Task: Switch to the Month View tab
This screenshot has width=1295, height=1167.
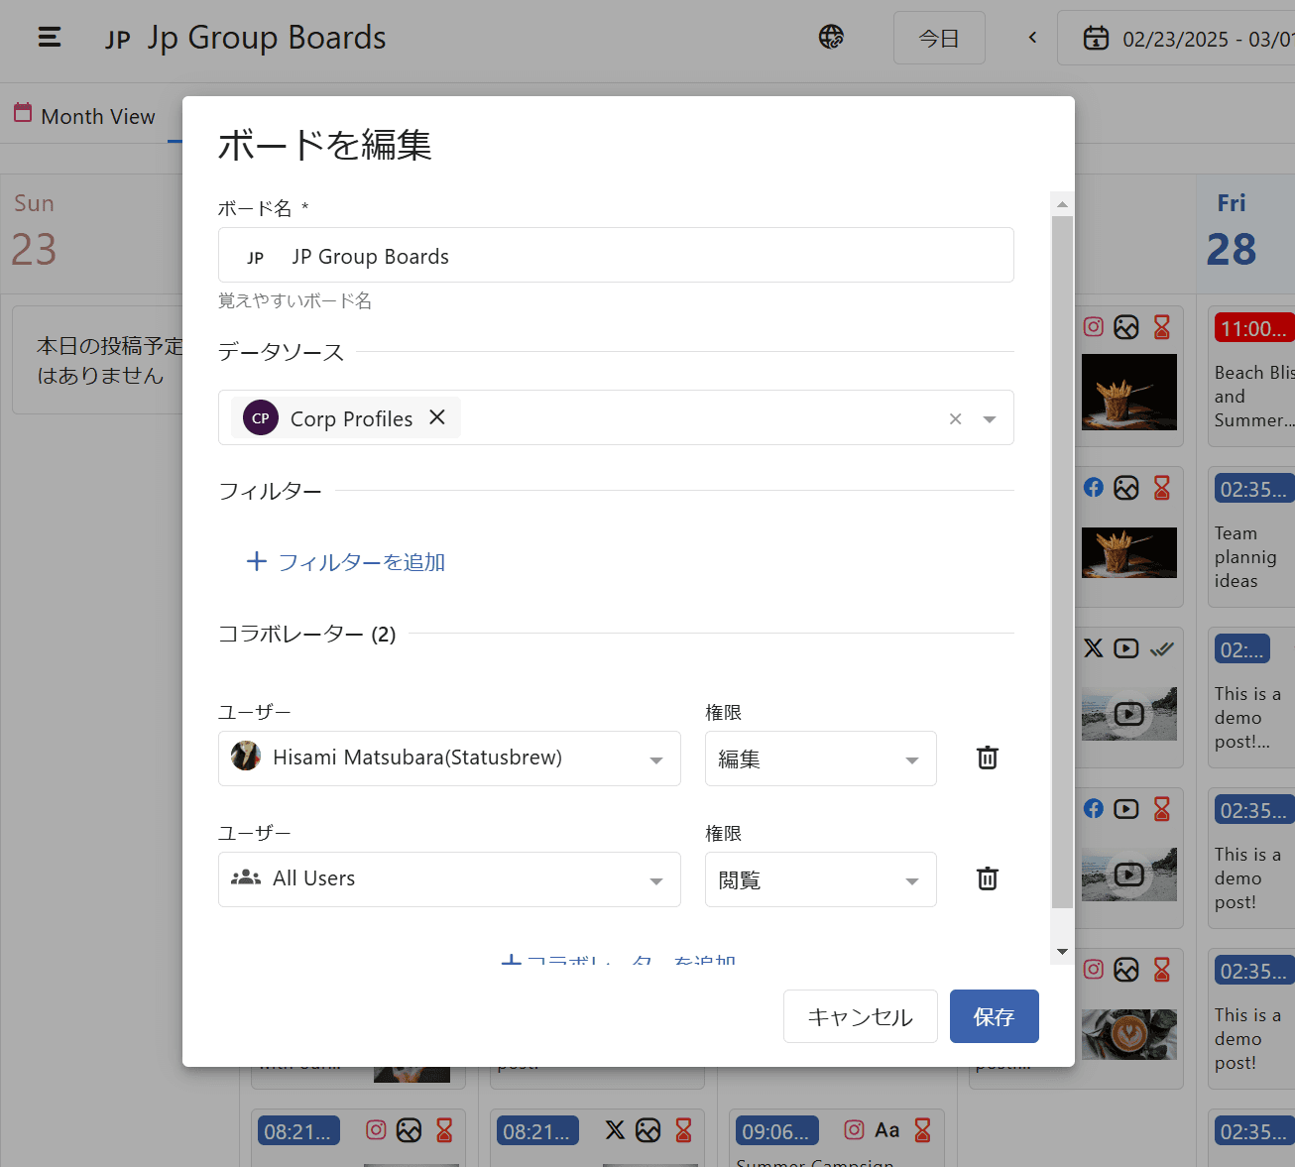Action: (x=85, y=116)
